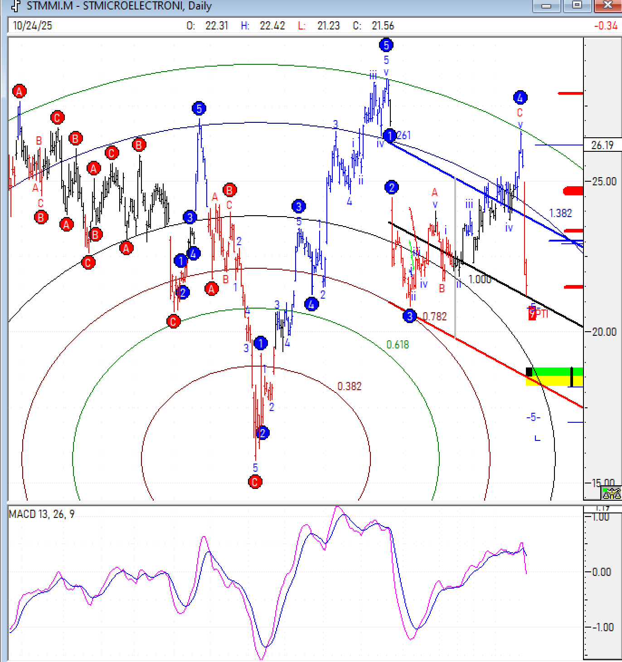Screen dimensions: 622x662
Task: Select the red circled C label below the lowest bar
Action: 255,482
